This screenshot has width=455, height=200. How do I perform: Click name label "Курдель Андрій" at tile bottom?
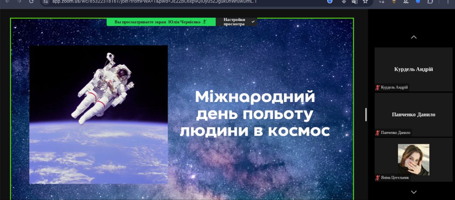pos(394,87)
